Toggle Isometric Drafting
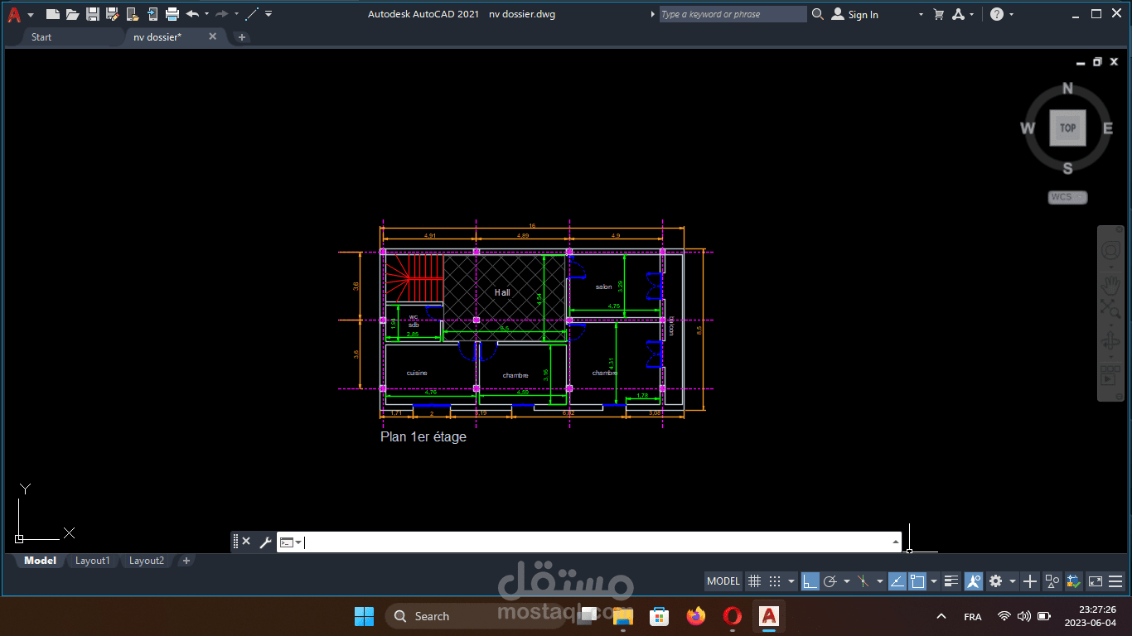Image resolution: width=1132 pixels, height=636 pixels. pyautogui.click(x=863, y=581)
